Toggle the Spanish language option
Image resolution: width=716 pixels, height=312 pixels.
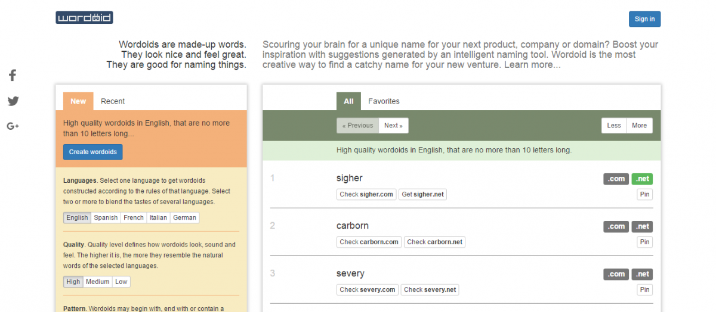click(106, 218)
